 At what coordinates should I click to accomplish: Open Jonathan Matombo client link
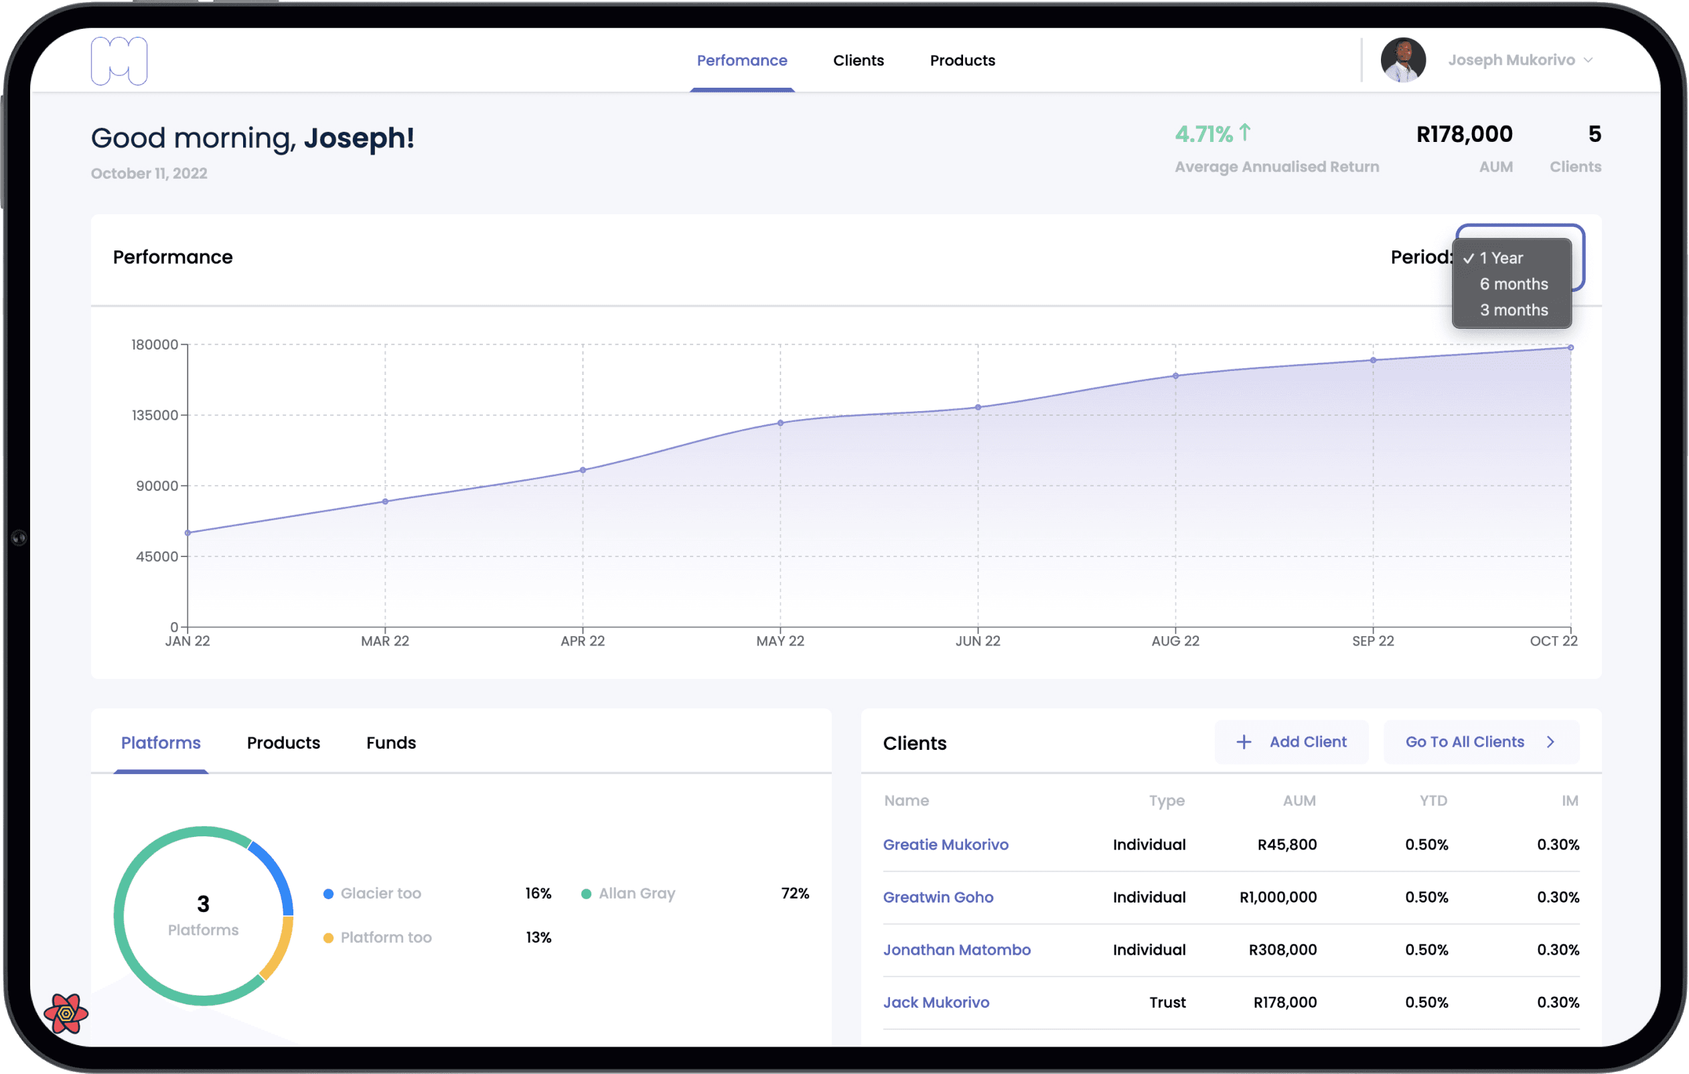click(957, 950)
